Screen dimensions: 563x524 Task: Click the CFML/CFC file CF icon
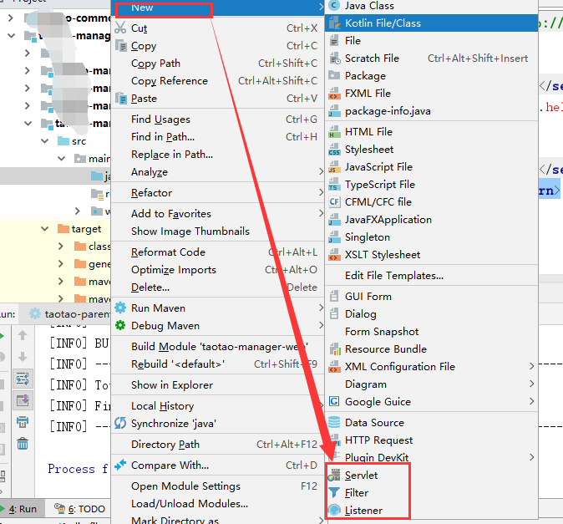point(334,202)
